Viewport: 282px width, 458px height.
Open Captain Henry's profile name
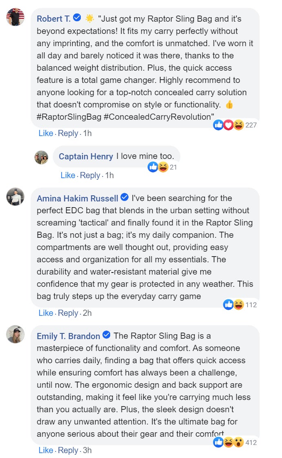click(86, 156)
